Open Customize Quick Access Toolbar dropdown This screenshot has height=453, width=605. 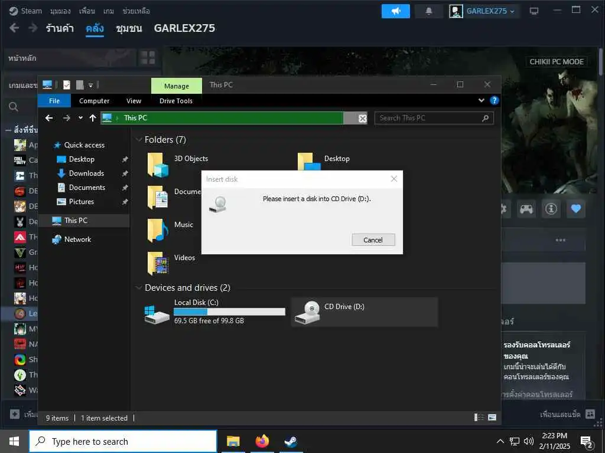tap(90, 85)
